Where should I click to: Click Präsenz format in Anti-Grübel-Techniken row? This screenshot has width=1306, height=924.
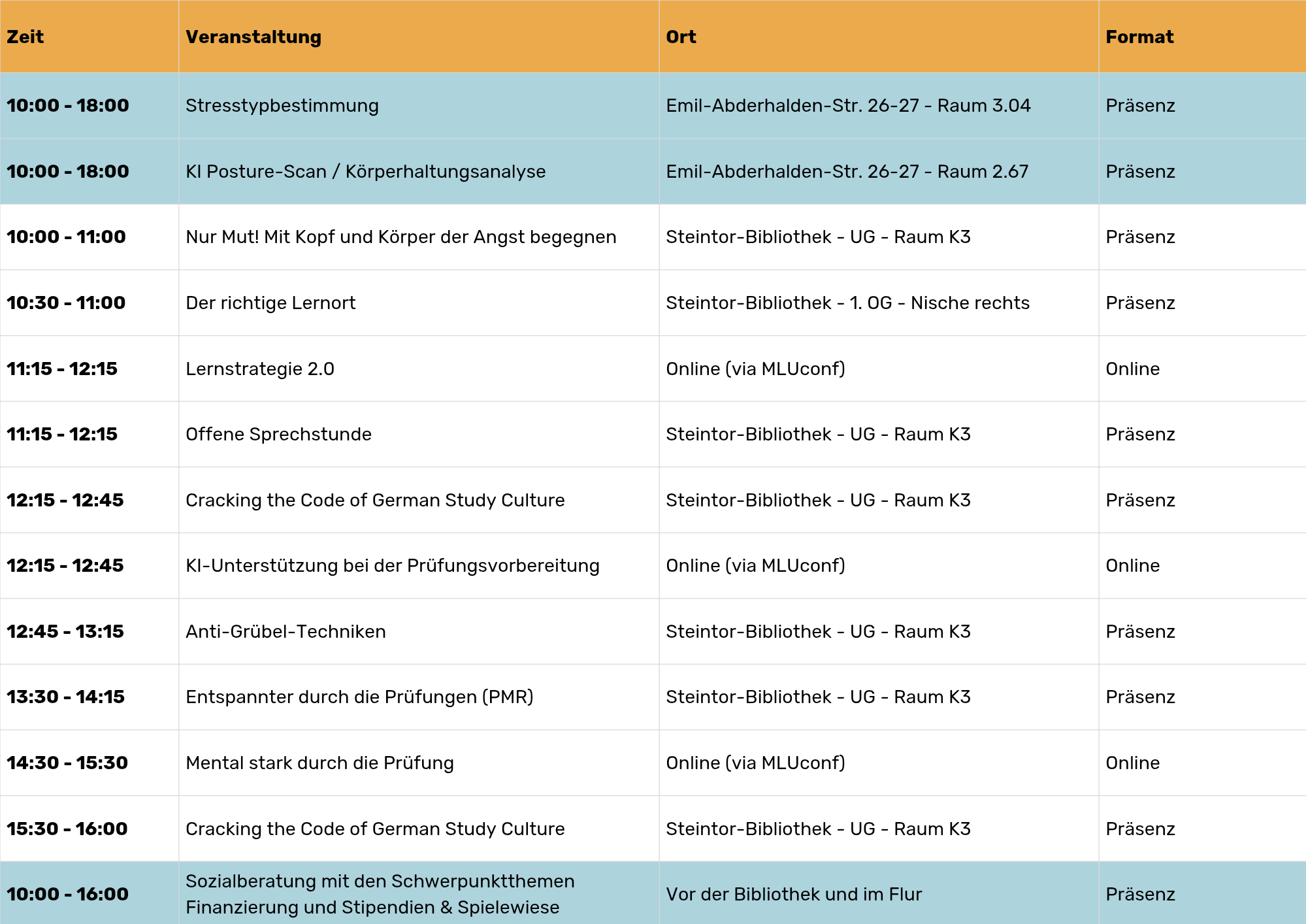coord(1202,631)
